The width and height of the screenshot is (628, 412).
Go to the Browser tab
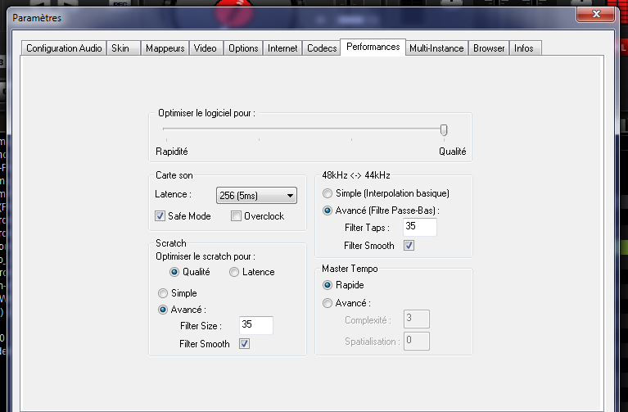489,48
